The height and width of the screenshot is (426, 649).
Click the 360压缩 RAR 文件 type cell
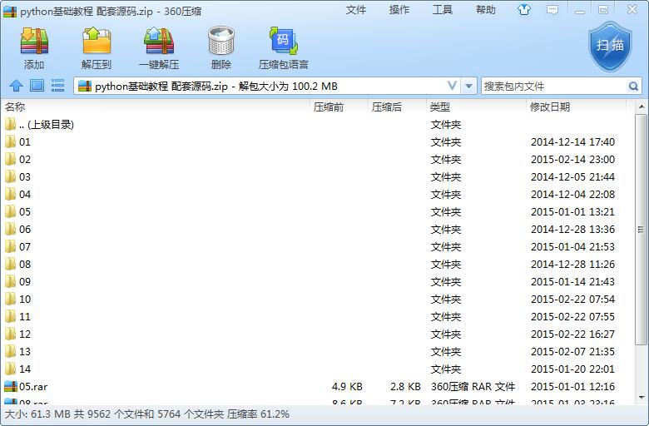pyautogui.click(x=473, y=386)
